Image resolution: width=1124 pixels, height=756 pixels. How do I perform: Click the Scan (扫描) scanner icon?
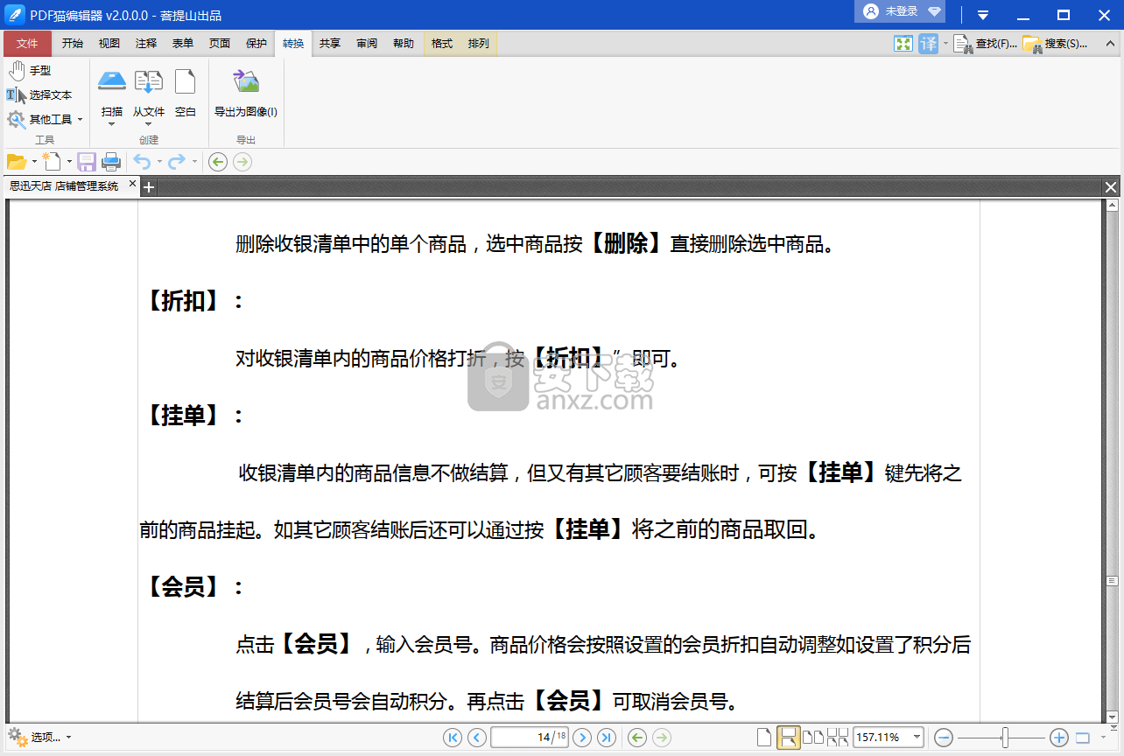[x=112, y=82]
